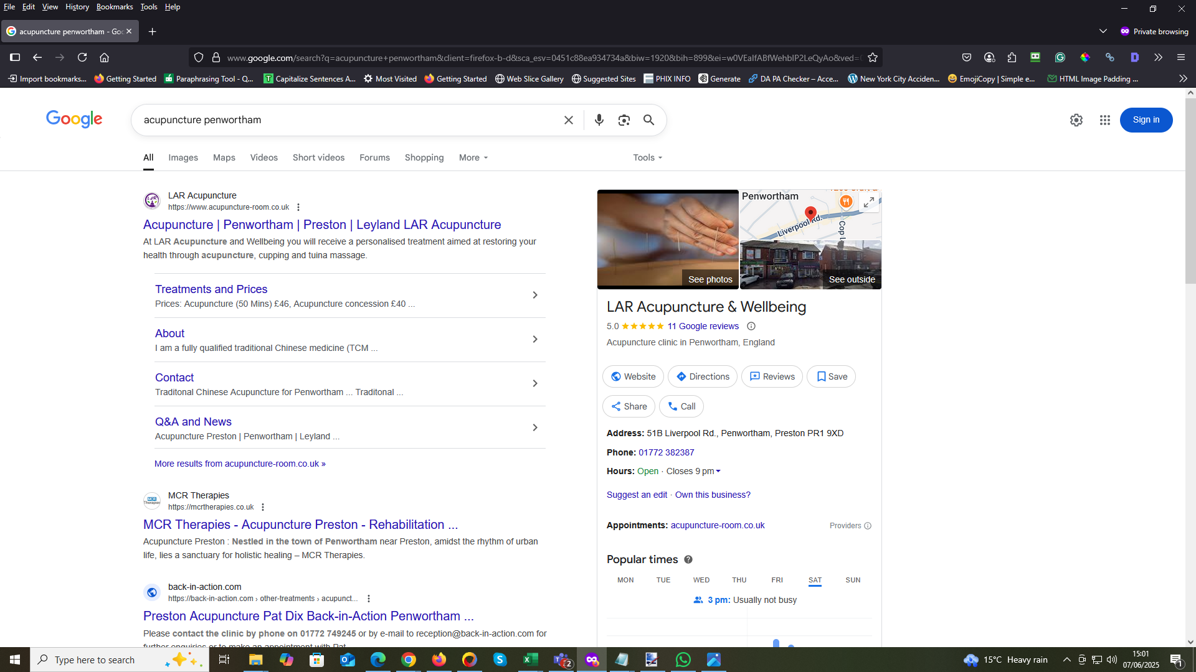Open Firefox application hamburger menu
The height and width of the screenshot is (672, 1196).
coord(1180,57)
